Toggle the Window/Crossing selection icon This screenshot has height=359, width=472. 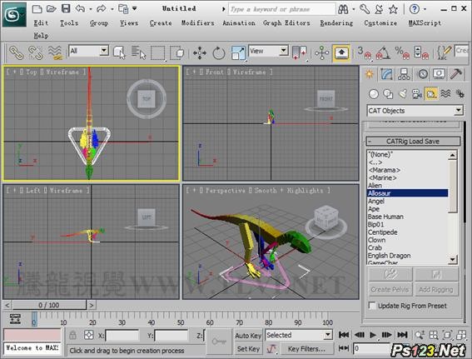[177, 53]
